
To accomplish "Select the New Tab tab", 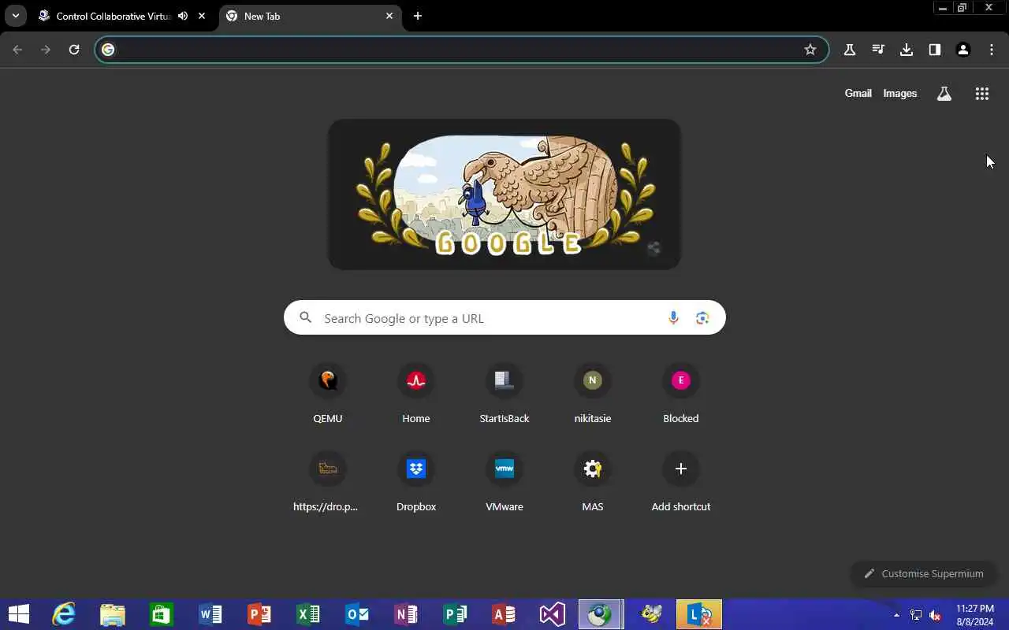I will point(310,16).
